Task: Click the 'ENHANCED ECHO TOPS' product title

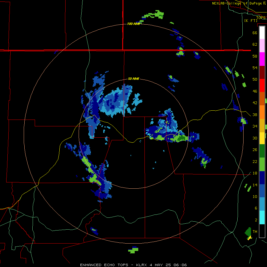Action: point(104,265)
